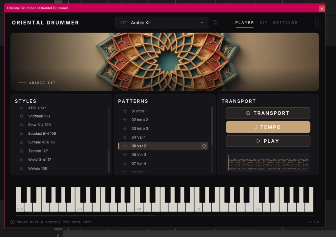Open the Arabic Kit dropdown
The height and width of the screenshot is (237, 336).
point(162,23)
